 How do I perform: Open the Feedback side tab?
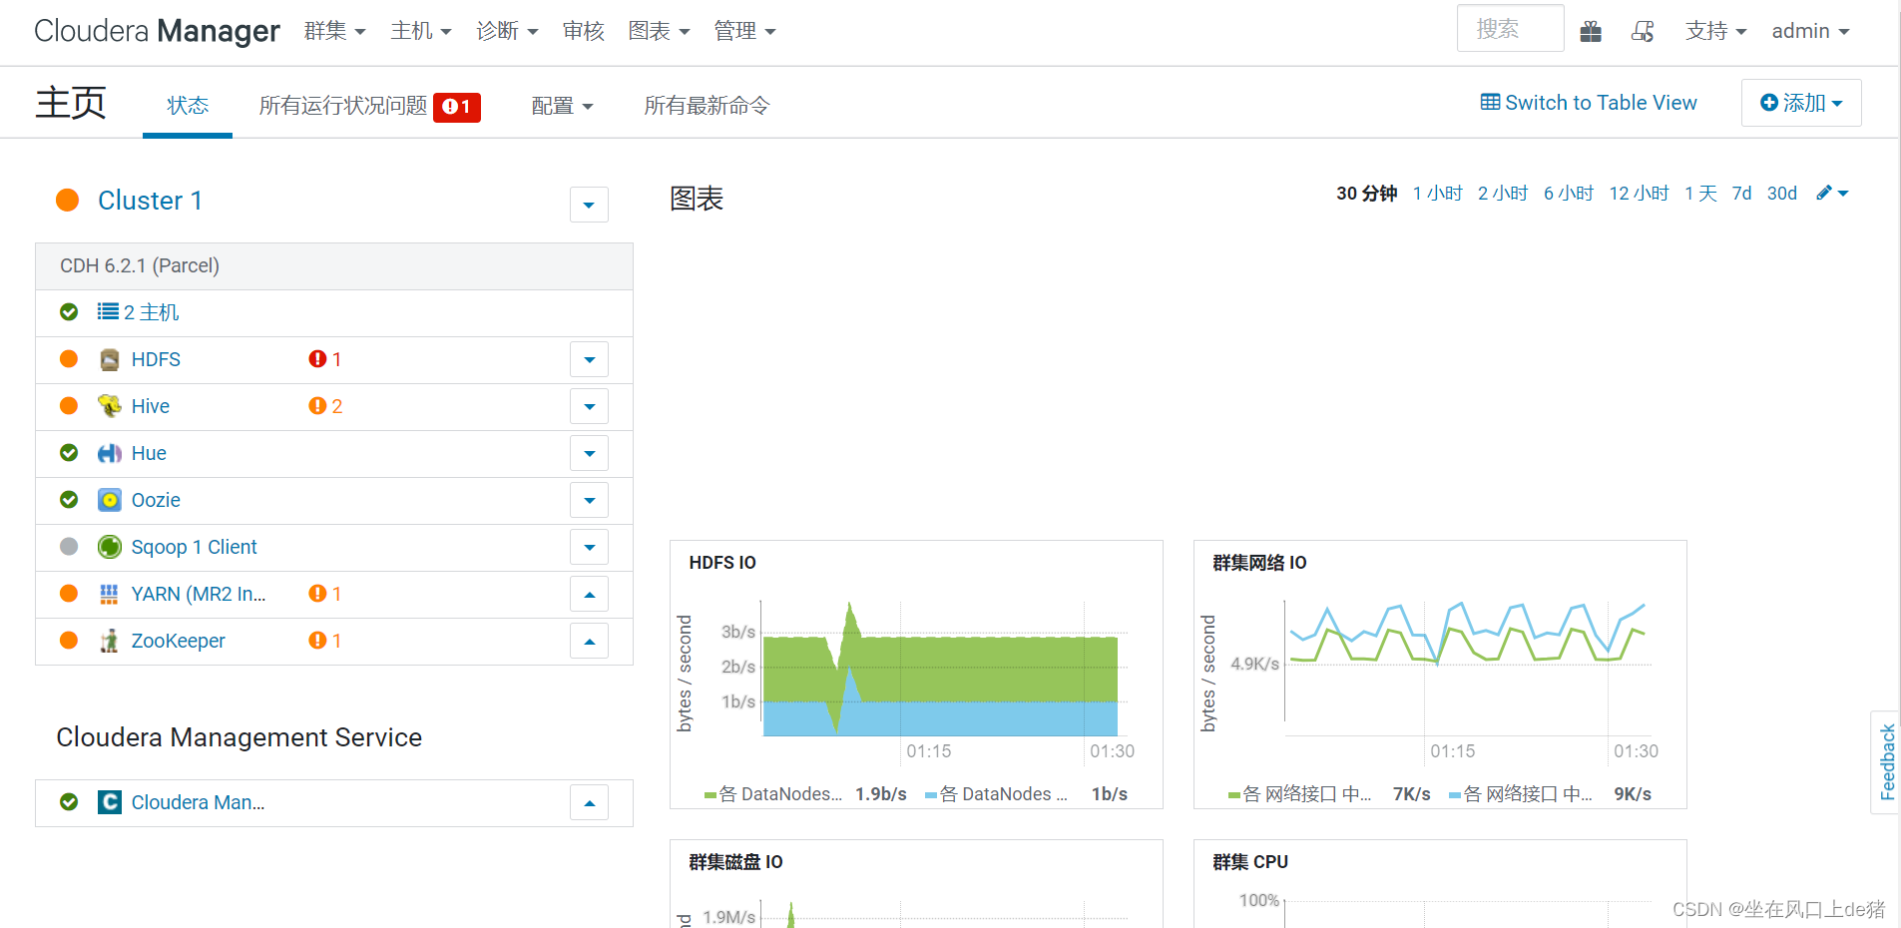(x=1886, y=762)
